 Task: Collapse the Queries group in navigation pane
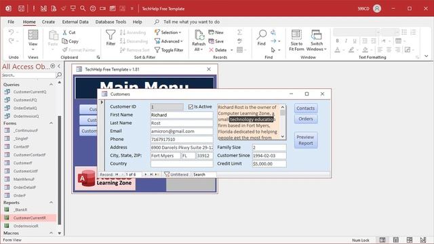click(x=52, y=84)
